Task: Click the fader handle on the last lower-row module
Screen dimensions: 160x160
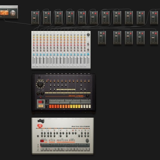Action: [x=153, y=38]
